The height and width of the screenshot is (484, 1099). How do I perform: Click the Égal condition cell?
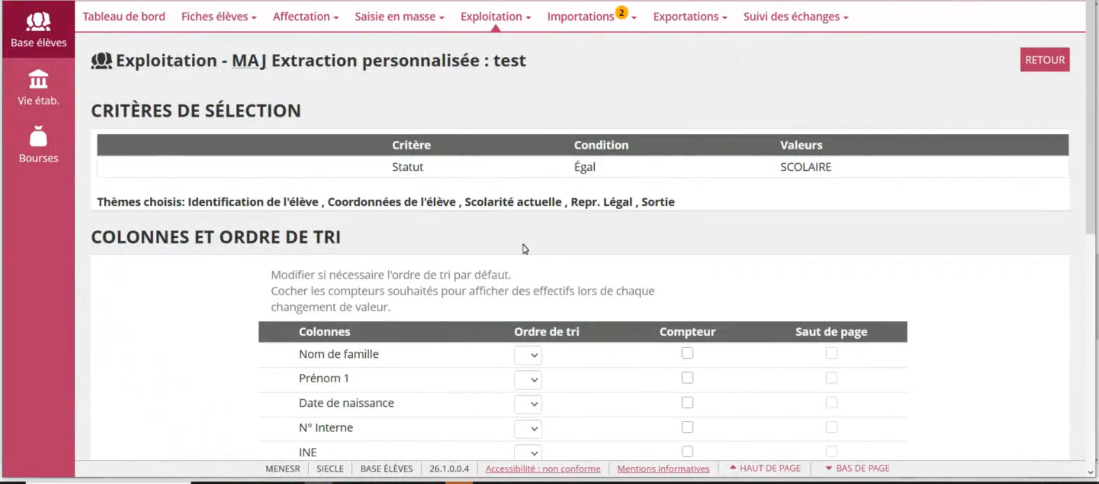coord(585,167)
